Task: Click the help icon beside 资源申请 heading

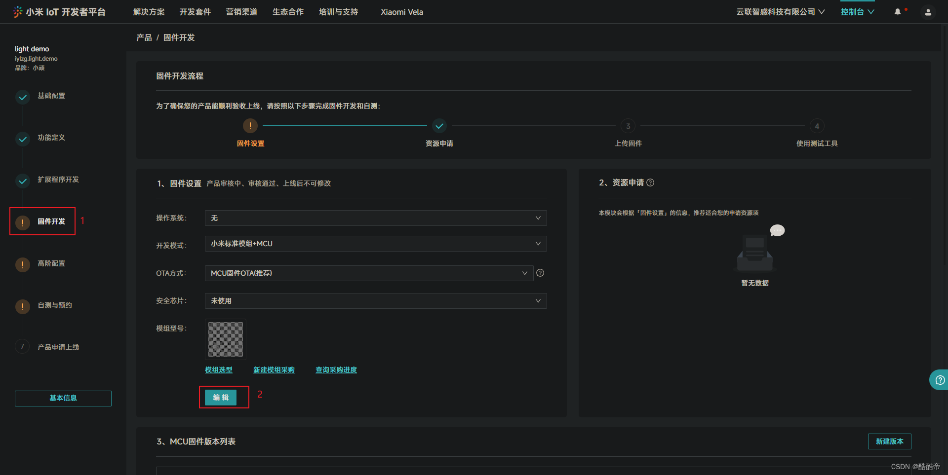Action: click(x=650, y=183)
